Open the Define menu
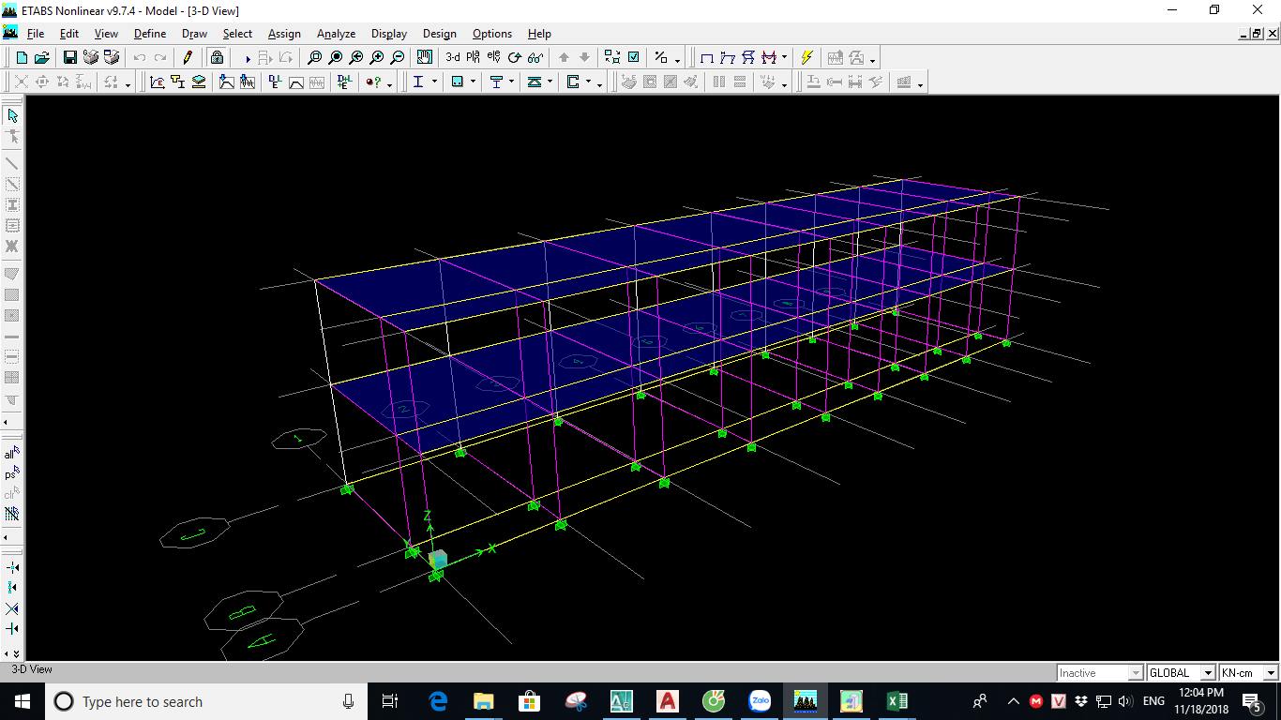1281x720 pixels. pyautogui.click(x=150, y=34)
